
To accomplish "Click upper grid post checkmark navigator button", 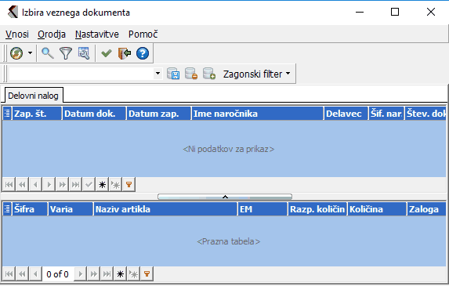I will coord(89,184).
